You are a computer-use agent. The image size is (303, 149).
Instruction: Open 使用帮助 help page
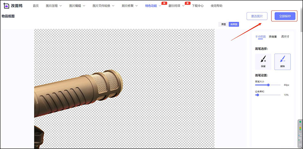217,6
